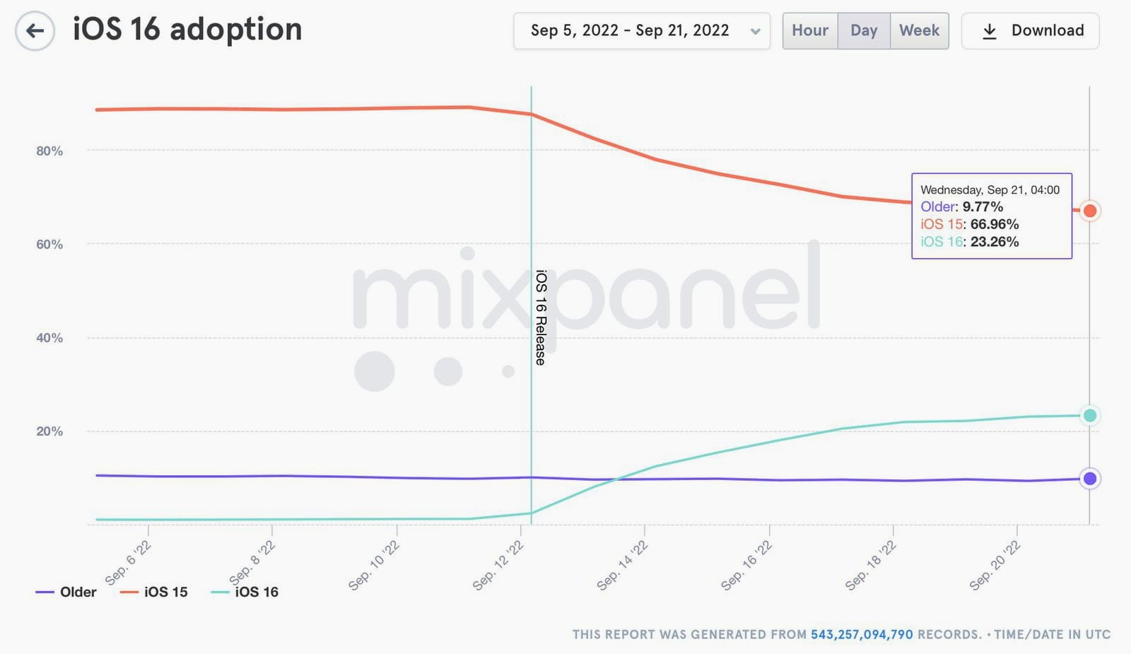Toggle the iOS 15 series in legend
1131x654 pixels.
154,592
